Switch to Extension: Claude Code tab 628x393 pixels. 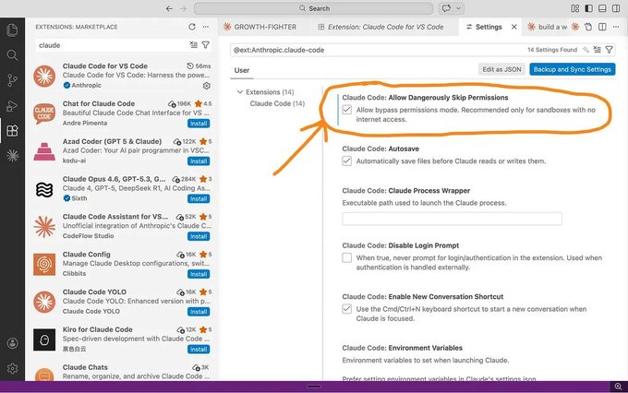380,27
